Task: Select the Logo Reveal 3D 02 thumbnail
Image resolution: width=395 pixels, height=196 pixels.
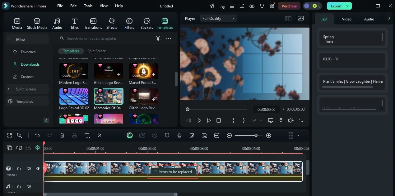Action: click(x=74, y=96)
